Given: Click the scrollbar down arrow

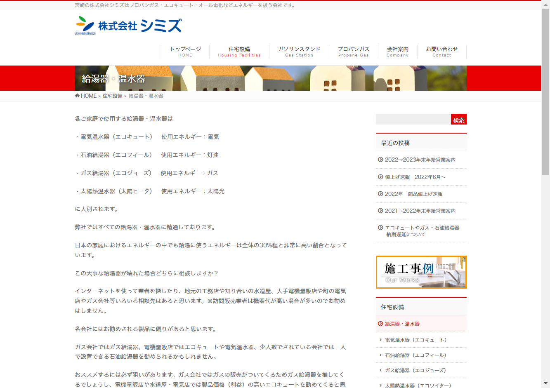Looking at the screenshot, I should point(545,383).
